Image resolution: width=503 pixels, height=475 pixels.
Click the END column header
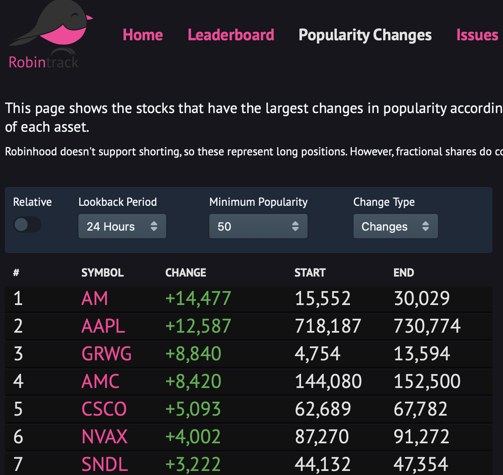click(403, 272)
